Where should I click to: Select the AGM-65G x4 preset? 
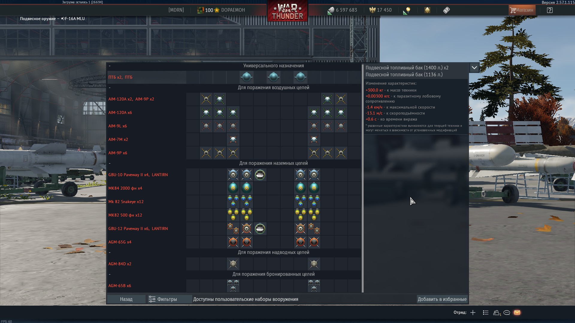[234, 242]
